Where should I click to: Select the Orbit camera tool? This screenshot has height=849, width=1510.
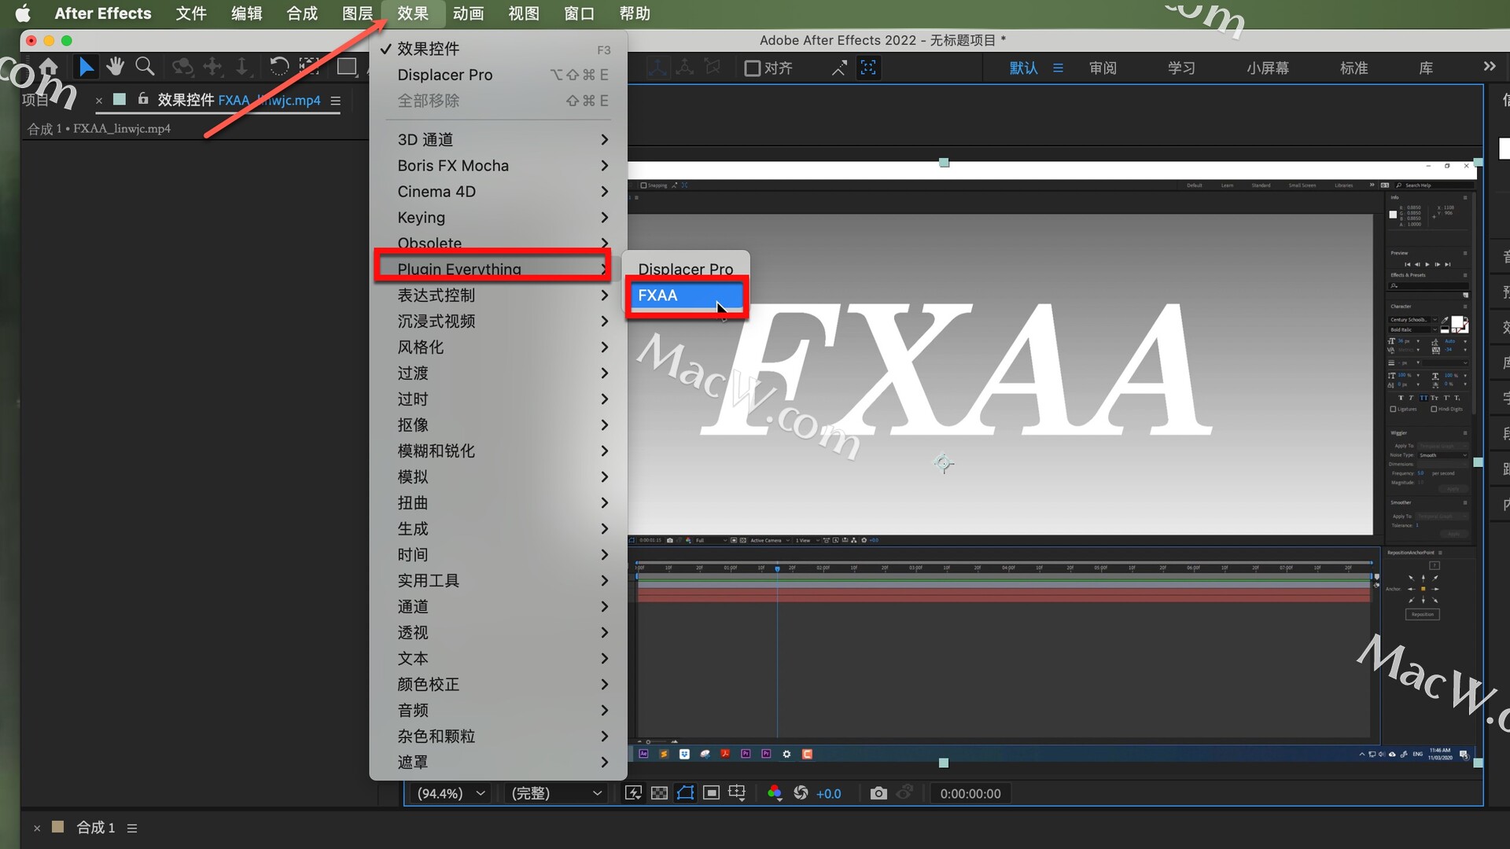(182, 67)
